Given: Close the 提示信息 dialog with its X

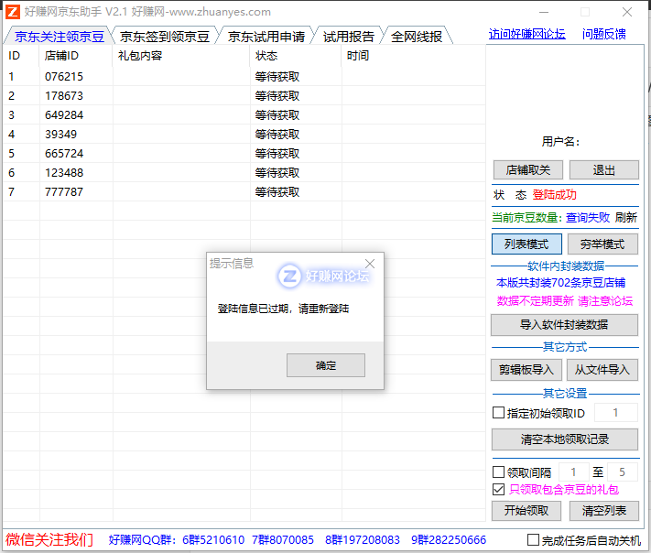Looking at the screenshot, I should pyautogui.click(x=370, y=264).
